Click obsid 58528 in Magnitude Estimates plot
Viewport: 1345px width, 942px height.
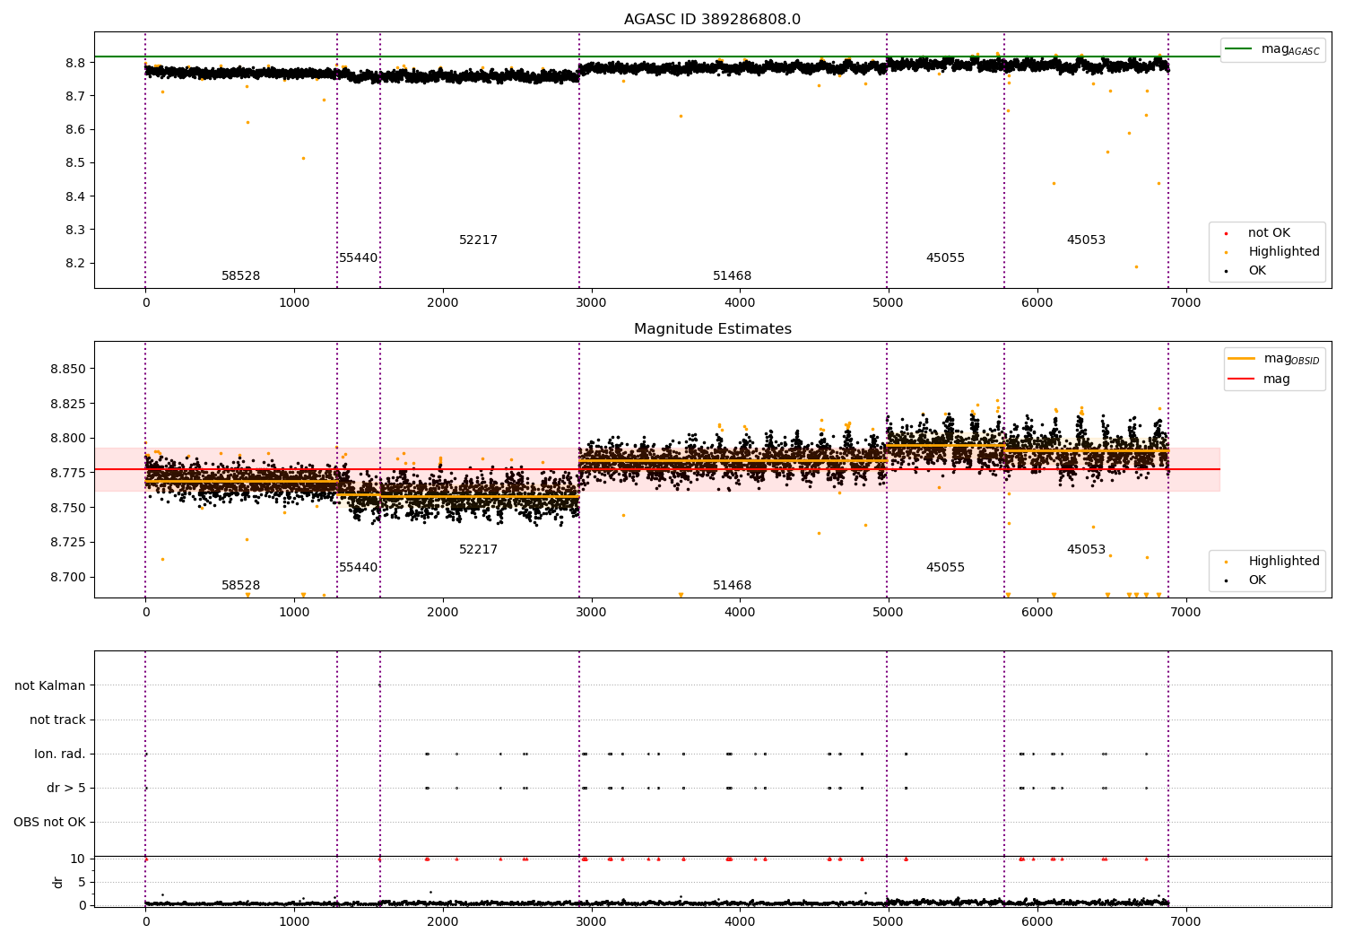(241, 586)
